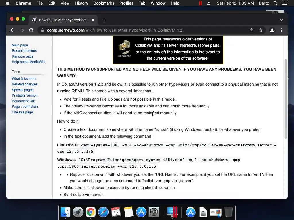The width and height of the screenshot is (294, 220).
Task: Open the Random page link
Action: [x=23, y=56]
